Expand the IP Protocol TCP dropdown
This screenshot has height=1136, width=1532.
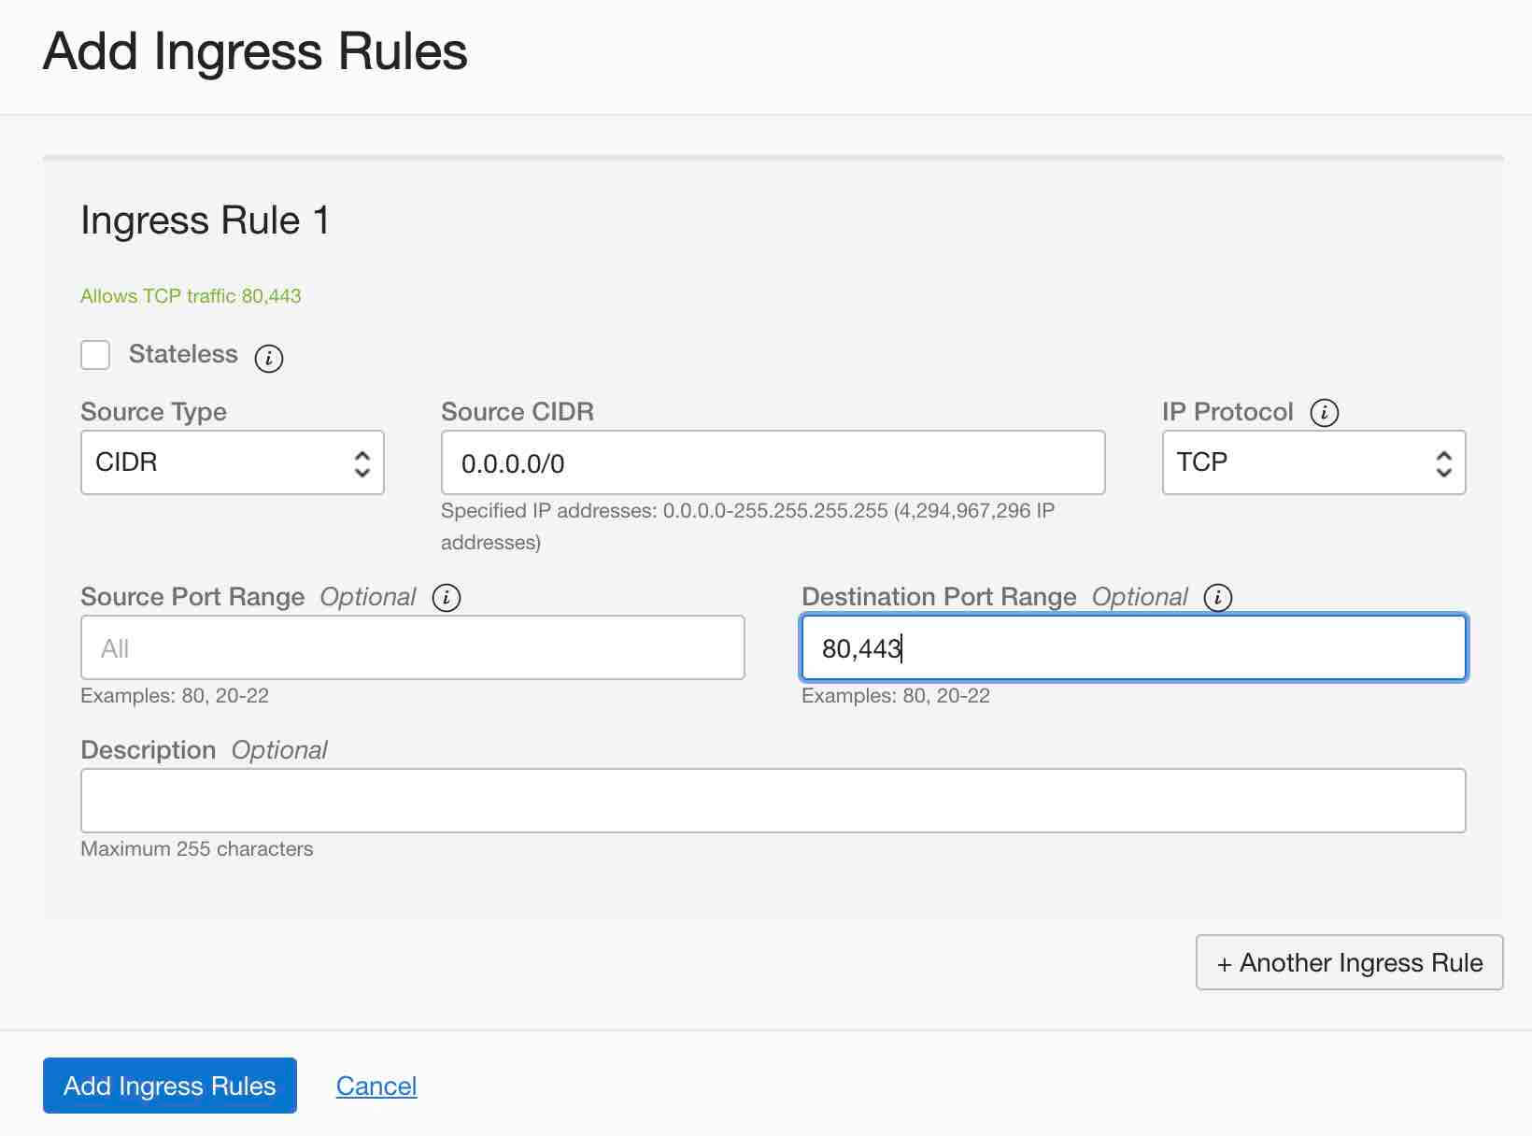[x=1313, y=462]
